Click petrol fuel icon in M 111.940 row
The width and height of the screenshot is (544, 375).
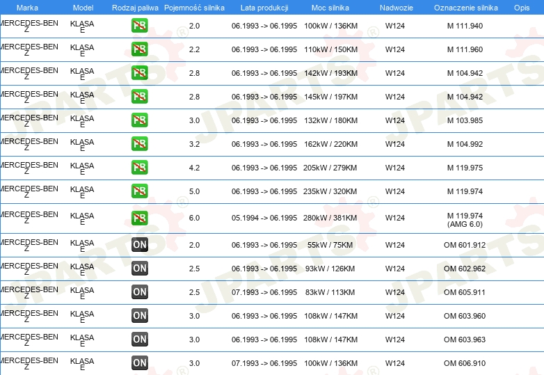pos(139,26)
